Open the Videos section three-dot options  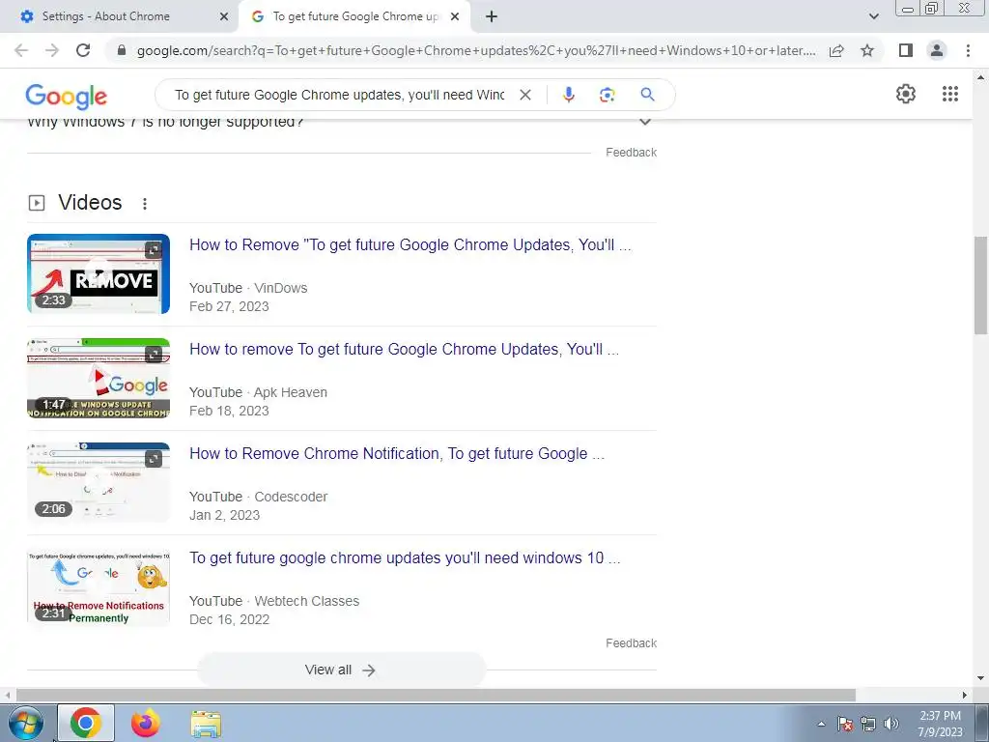coord(145,203)
